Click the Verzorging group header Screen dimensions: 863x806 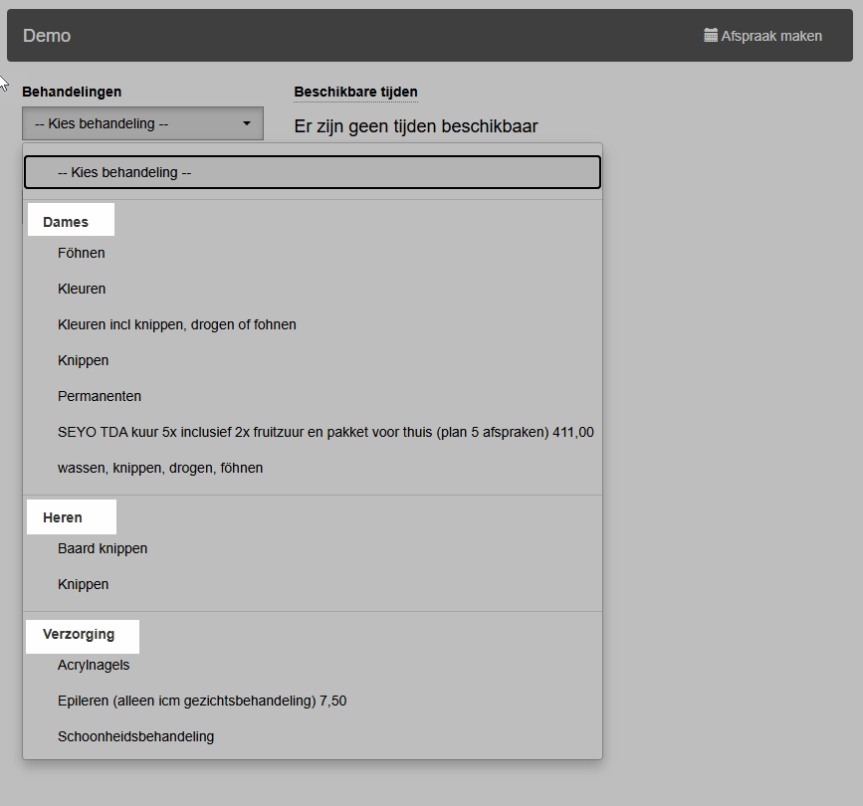point(79,634)
